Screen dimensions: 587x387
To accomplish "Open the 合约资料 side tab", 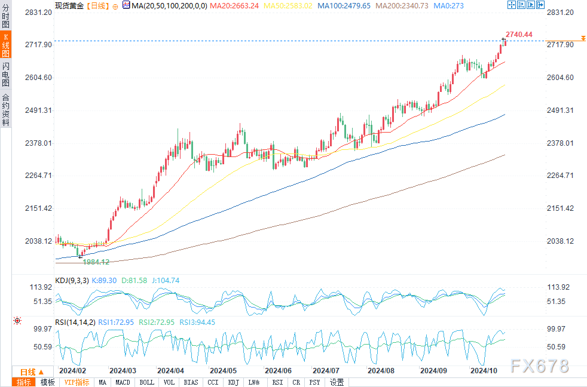I will [x=5, y=109].
